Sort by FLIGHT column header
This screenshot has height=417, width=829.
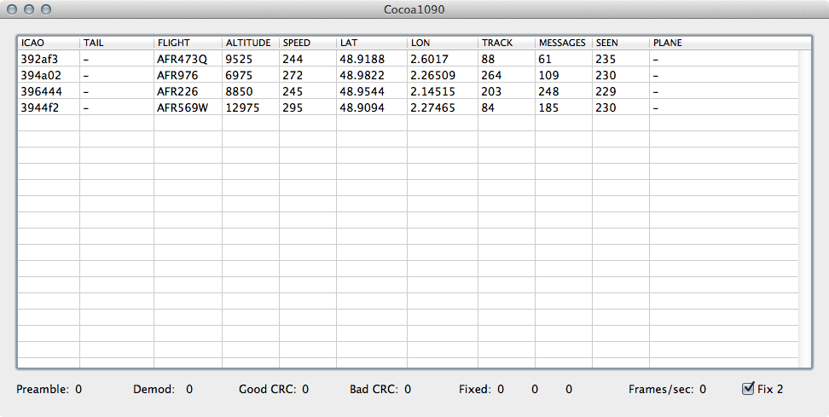[x=188, y=43]
